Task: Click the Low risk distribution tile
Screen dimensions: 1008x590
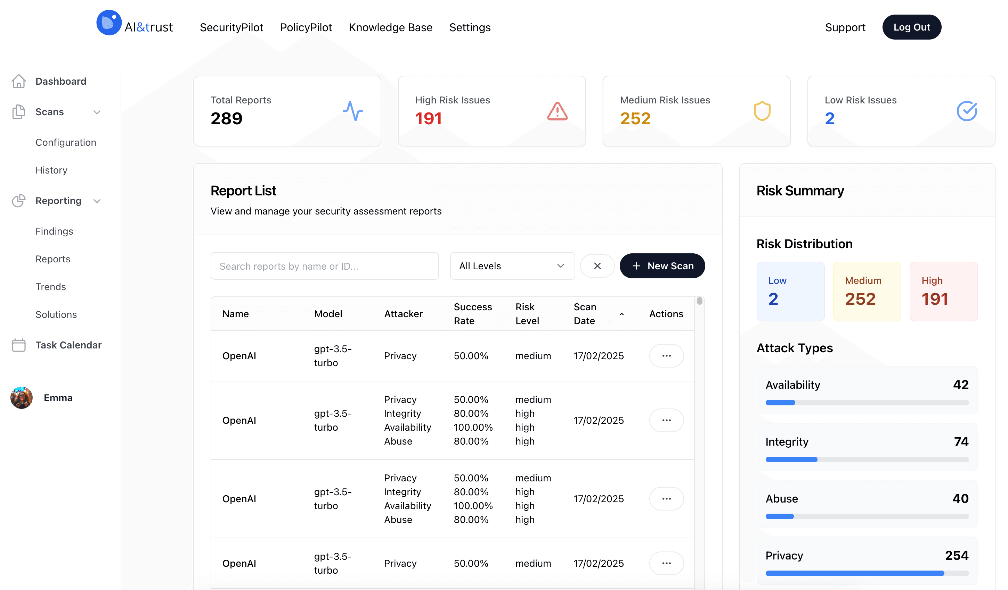Action: [790, 292]
